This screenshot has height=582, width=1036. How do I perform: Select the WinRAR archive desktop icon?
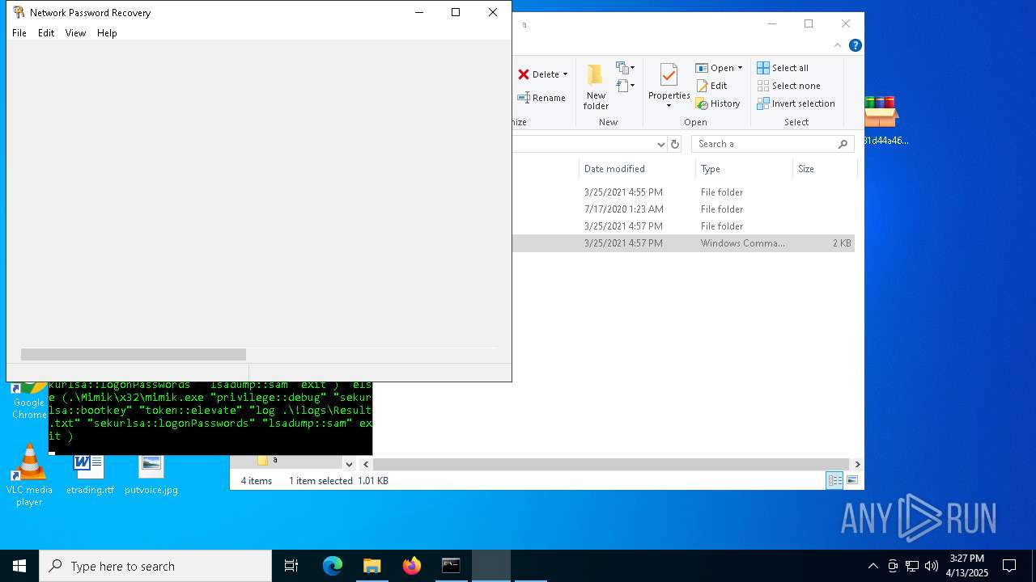point(883,120)
